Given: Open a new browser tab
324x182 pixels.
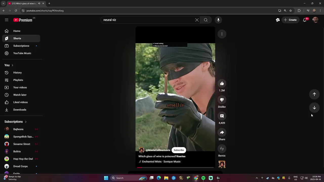Looking at the screenshot, I should click(x=49, y=4).
